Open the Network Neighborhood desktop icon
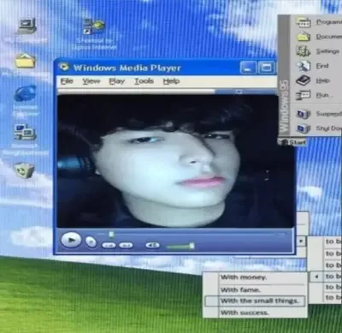 [25, 132]
